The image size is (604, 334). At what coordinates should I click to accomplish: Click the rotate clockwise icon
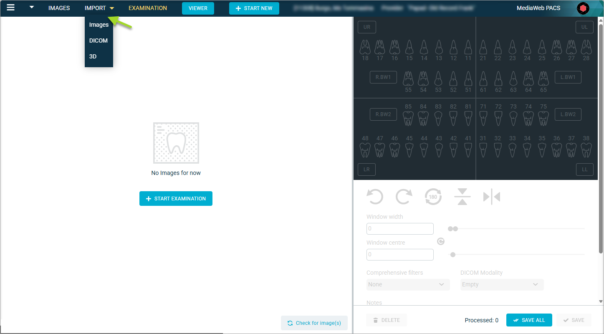pyautogui.click(x=404, y=196)
